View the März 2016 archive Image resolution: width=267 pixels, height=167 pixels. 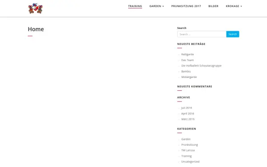pyautogui.click(x=188, y=119)
